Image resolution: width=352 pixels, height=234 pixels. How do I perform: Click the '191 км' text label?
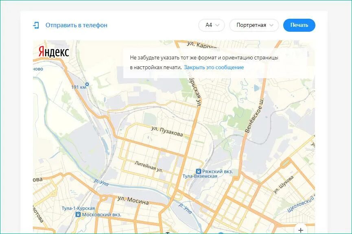(79, 87)
